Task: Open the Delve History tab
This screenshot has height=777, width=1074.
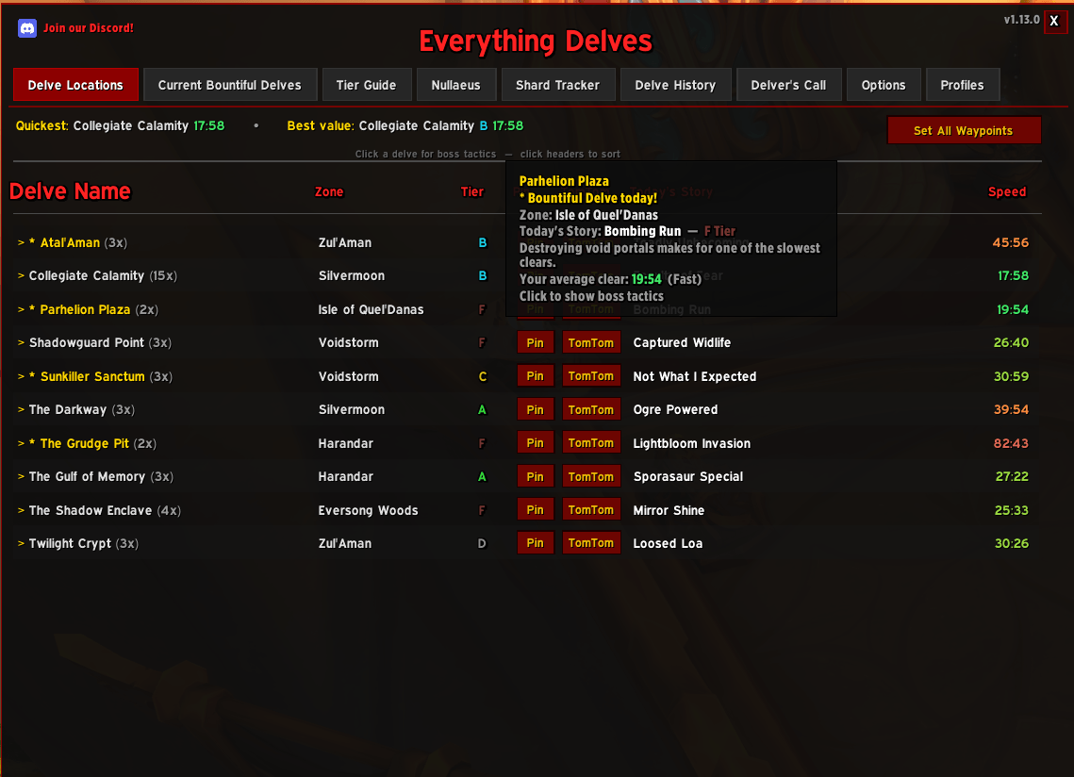Action: 675,85
